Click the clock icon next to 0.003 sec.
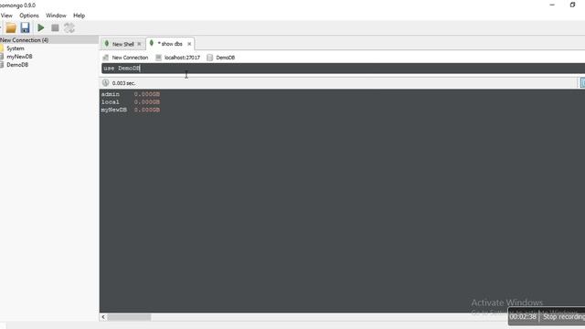585x329 pixels. [106, 83]
